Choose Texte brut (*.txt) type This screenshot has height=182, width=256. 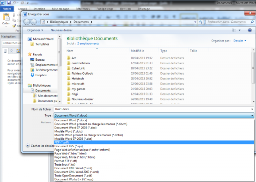pyautogui.click(x=154, y=164)
